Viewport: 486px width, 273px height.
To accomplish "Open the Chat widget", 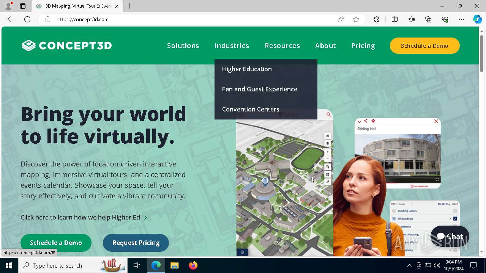I will (450, 236).
